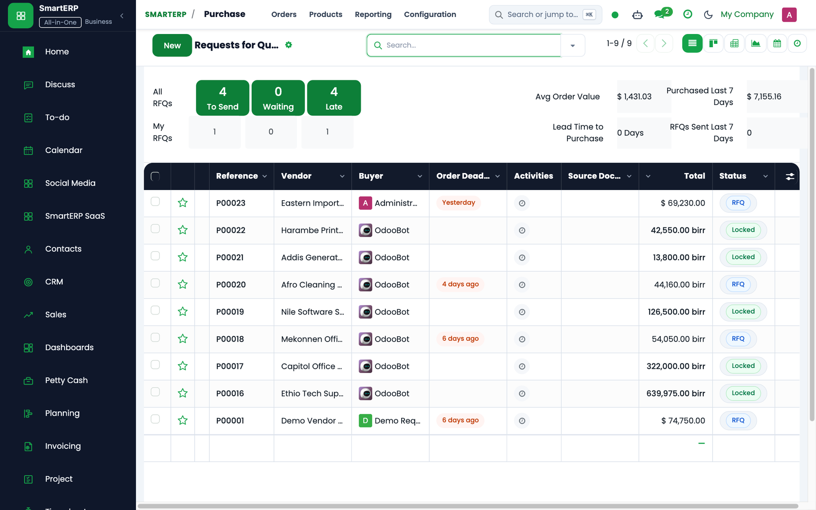Switch to the pivot table view
Viewport: 816px width, 510px height.
point(734,43)
